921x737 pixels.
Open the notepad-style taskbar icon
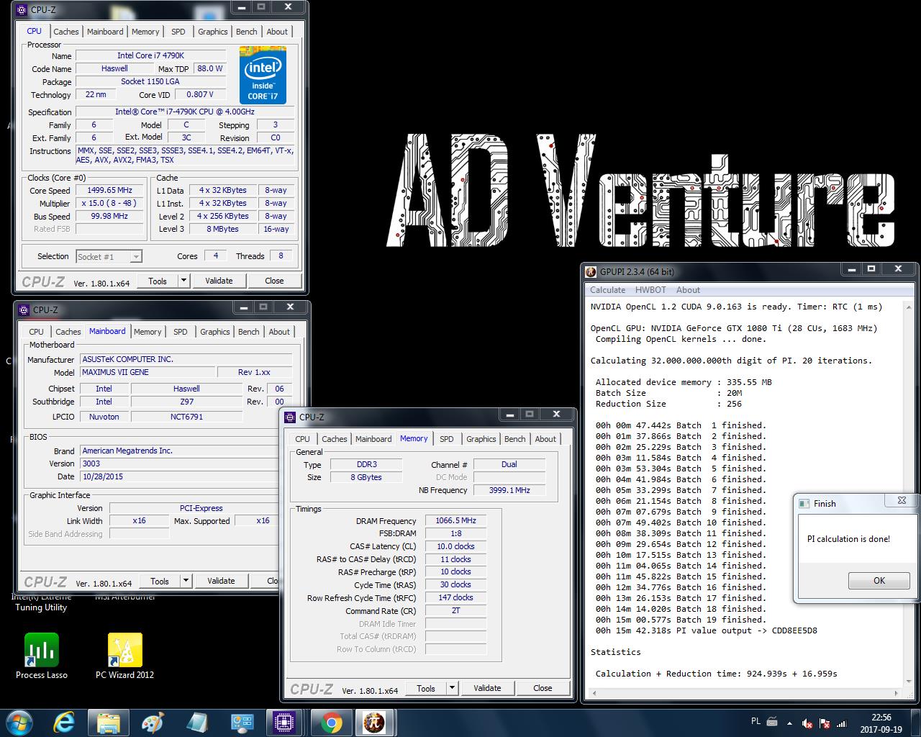click(197, 723)
